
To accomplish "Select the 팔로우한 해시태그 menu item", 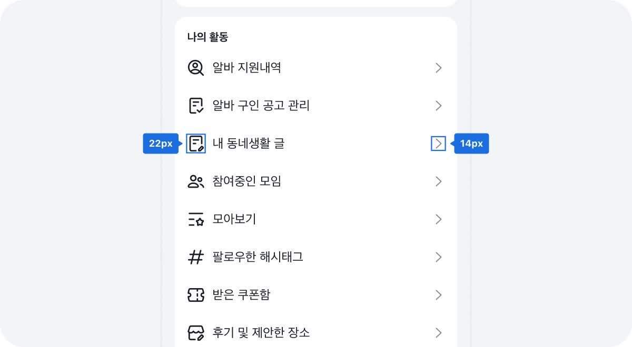I will 258,257.
